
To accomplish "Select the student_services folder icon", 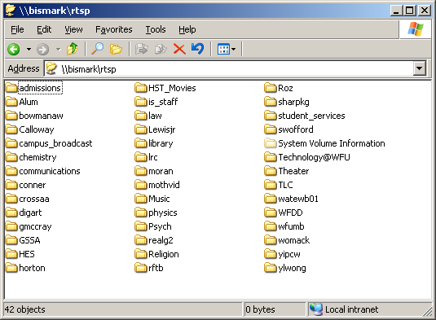I will pos(271,116).
